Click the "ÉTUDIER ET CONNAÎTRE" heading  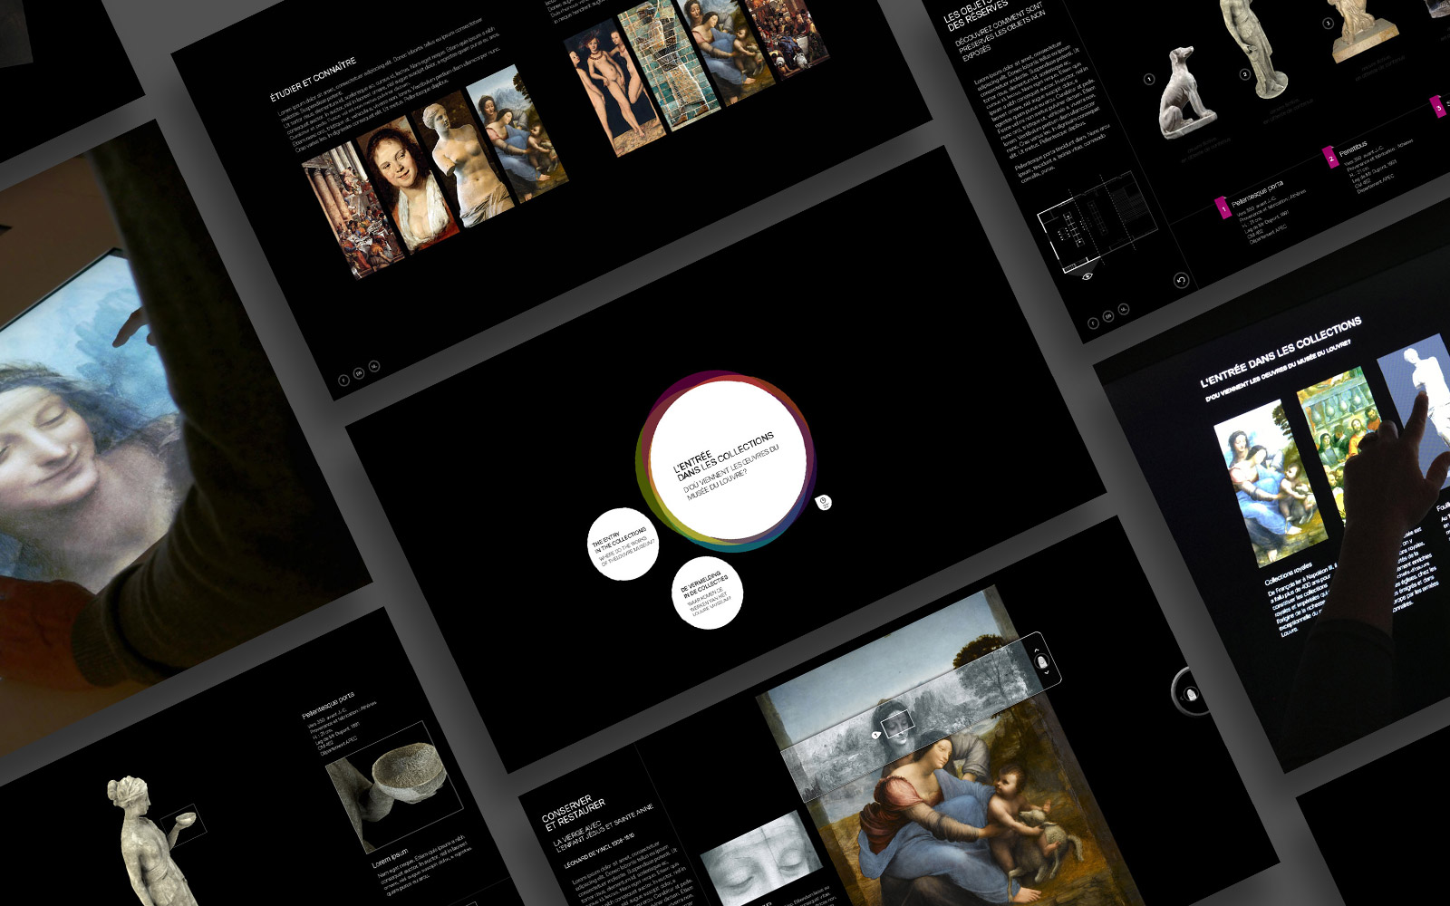pyautogui.click(x=314, y=80)
